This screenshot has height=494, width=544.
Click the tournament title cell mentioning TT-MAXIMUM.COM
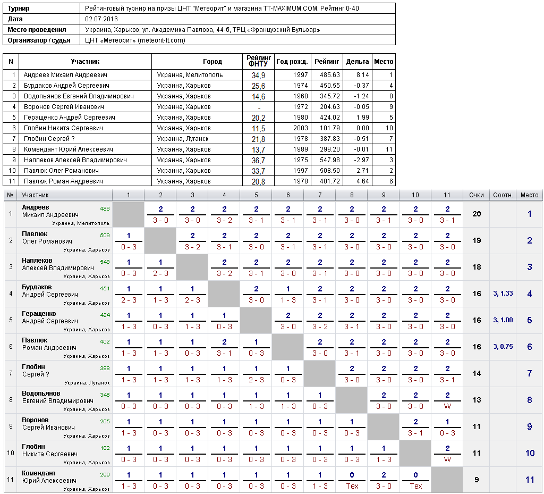click(225, 9)
